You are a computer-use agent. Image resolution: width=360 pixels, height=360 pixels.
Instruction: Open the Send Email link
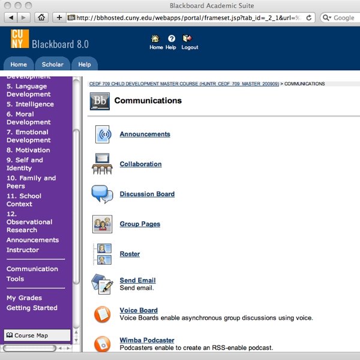pos(137,280)
